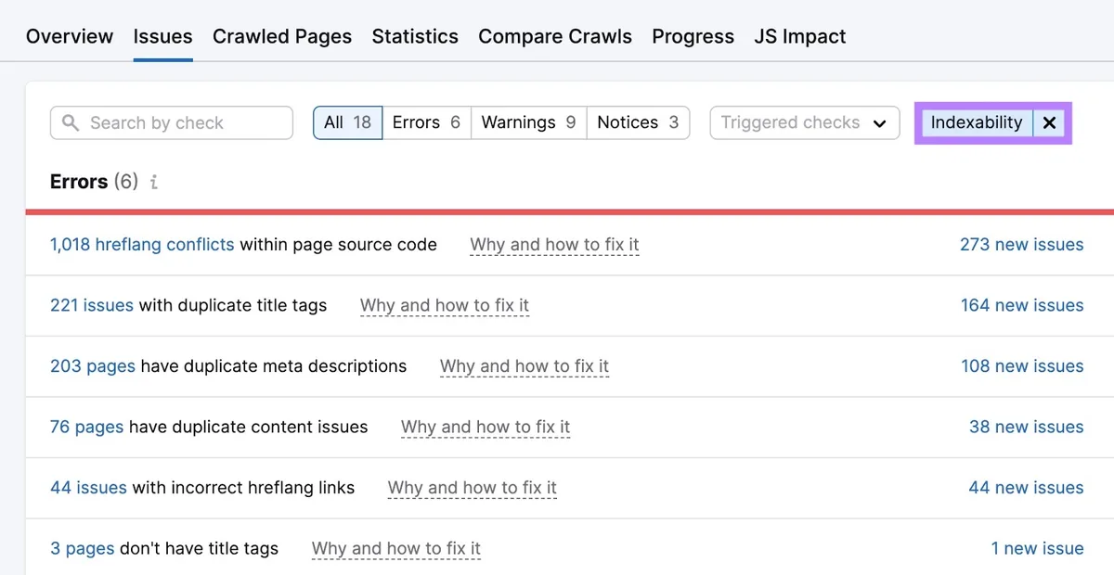Open the Progress tab
Screen dimensions: 1114x575
click(x=693, y=36)
